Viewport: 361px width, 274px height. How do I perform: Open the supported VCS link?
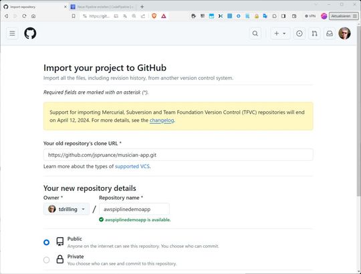(x=132, y=166)
